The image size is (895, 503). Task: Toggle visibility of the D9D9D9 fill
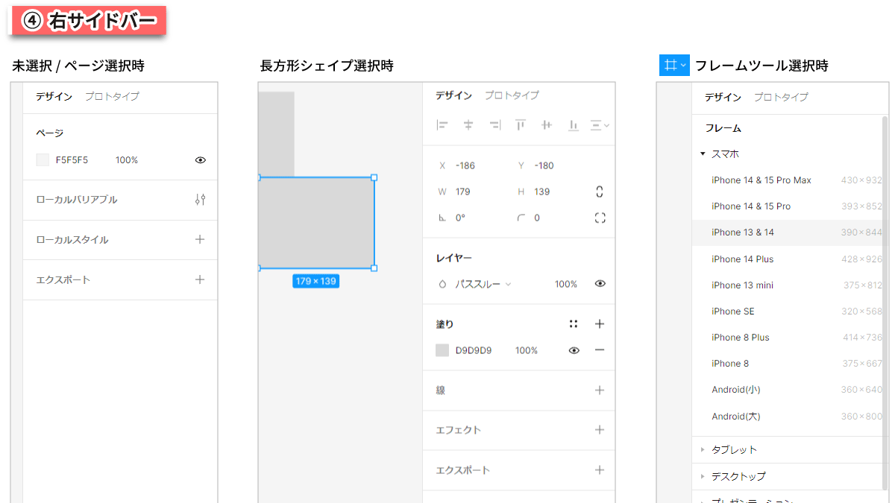coord(574,350)
